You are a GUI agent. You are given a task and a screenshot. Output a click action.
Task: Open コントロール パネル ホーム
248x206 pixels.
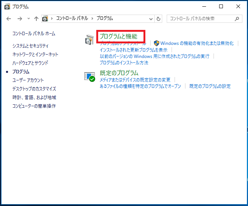34,34
